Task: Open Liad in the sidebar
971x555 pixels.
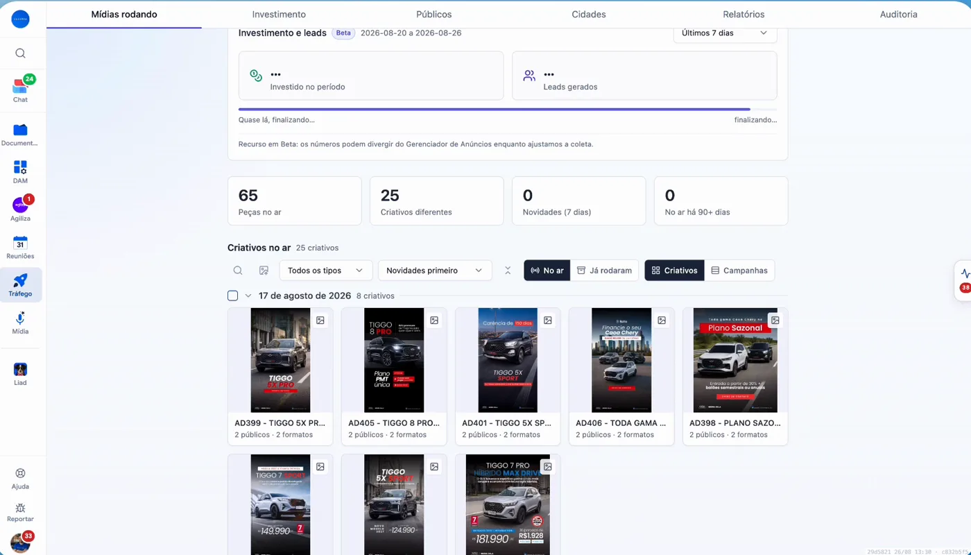Action: click(x=20, y=374)
